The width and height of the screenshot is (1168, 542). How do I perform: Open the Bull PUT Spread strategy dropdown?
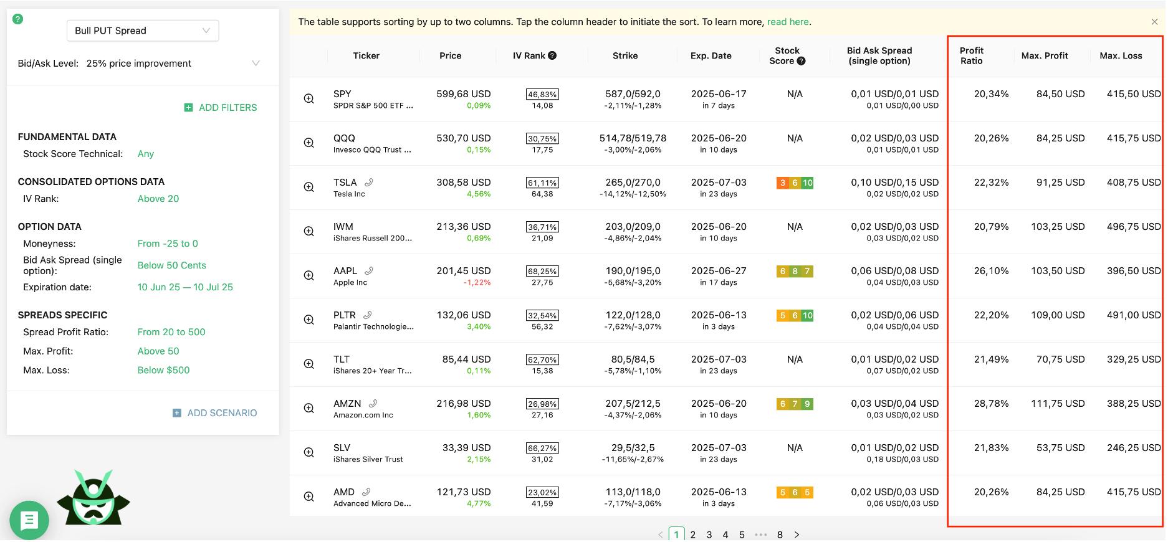coord(143,31)
